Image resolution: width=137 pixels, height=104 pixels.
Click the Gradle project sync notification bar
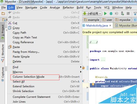click(110, 32)
